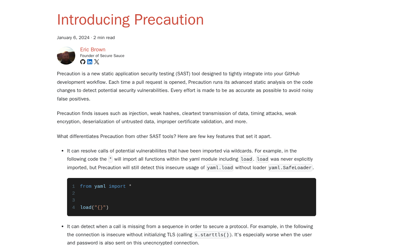Screen dimensions: 403x252
Task: Click the paragraph starting "Precaution finds issues"
Action: coord(176,117)
